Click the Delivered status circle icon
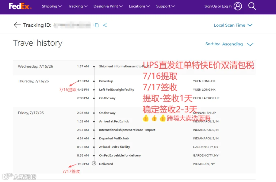 94,163
